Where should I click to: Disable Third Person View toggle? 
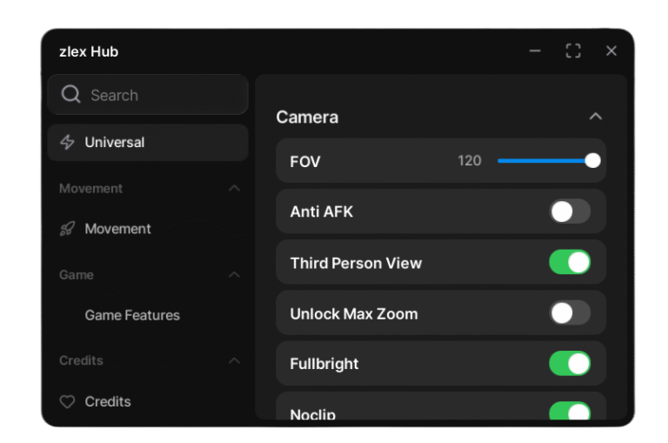coord(570,262)
